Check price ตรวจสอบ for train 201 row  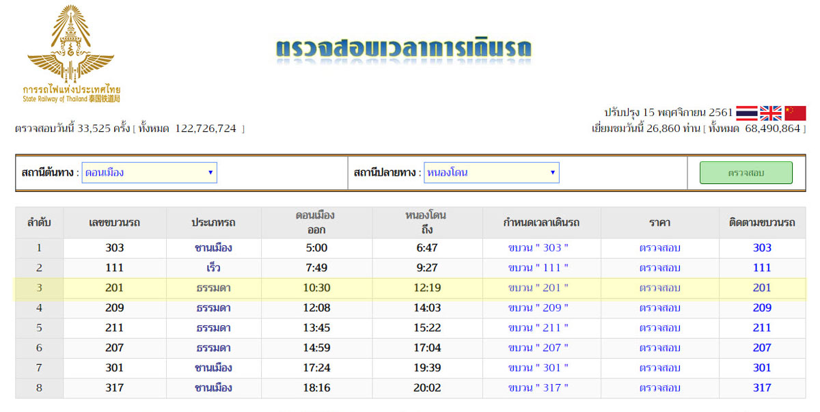pos(660,288)
